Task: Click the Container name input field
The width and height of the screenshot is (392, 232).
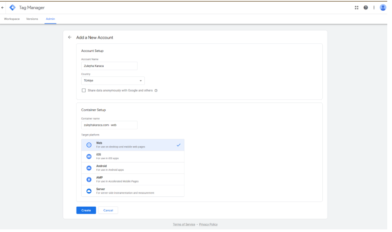Action: (x=109, y=125)
